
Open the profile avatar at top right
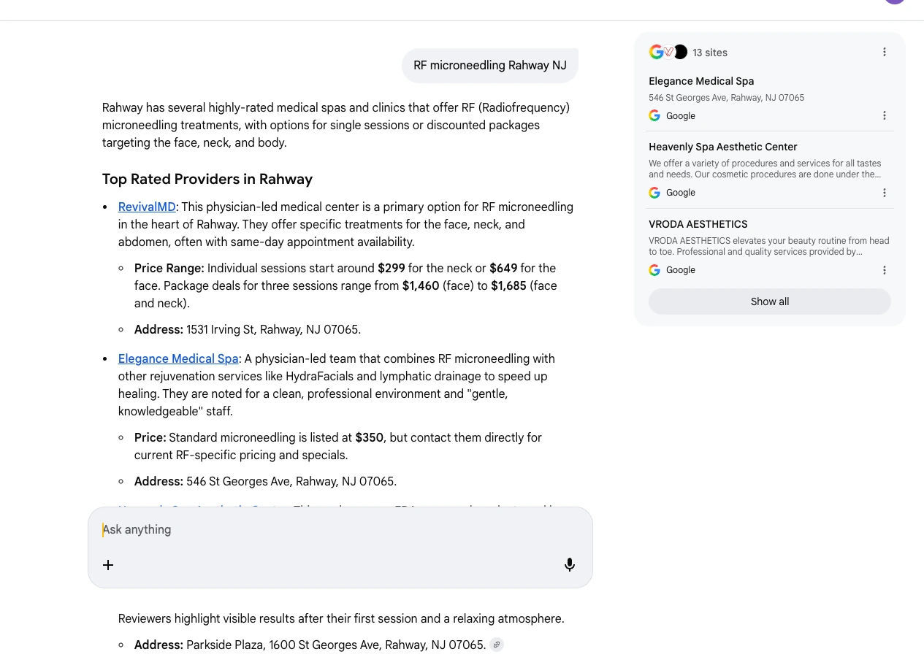pos(895,2)
